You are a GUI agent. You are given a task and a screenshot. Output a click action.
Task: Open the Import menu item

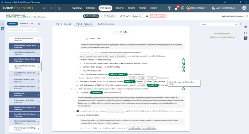click(131, 8)
